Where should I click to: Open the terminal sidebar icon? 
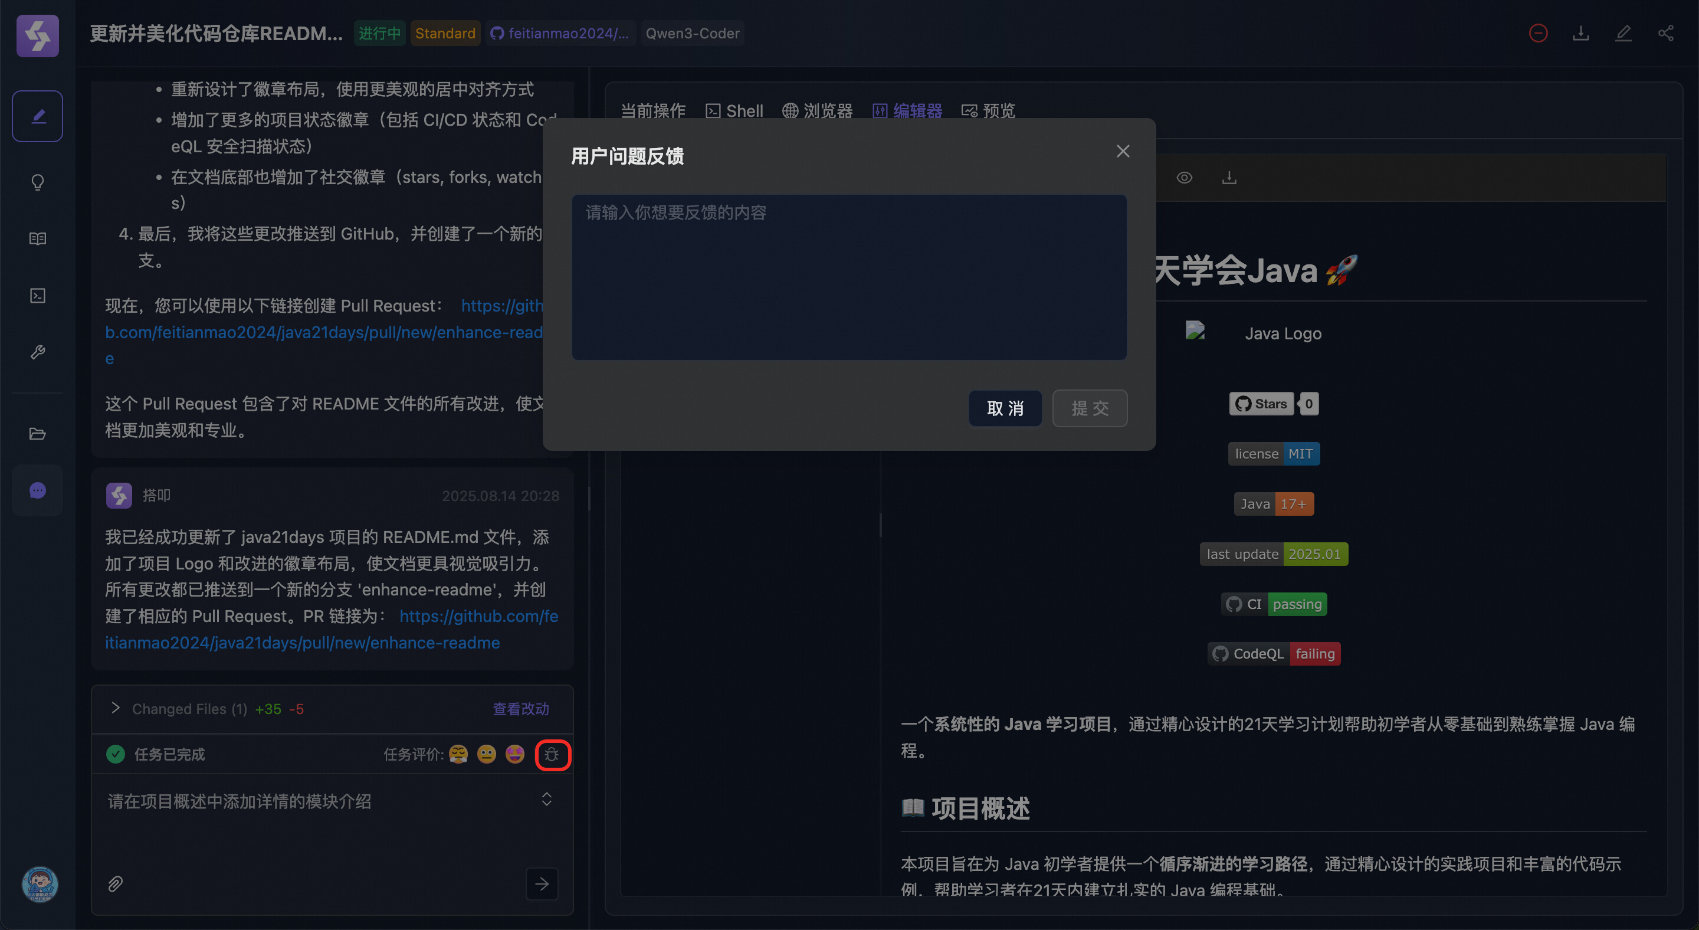click(x=38, y=296)
